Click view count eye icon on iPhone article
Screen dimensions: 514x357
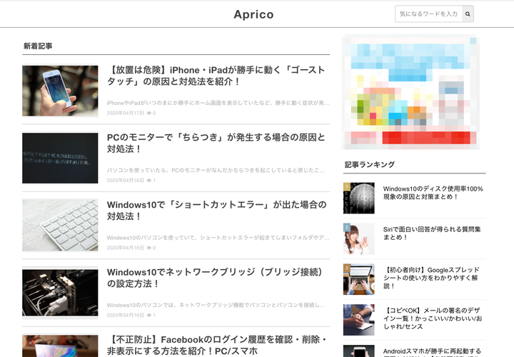pyautogui.click(x=148, y=113)
